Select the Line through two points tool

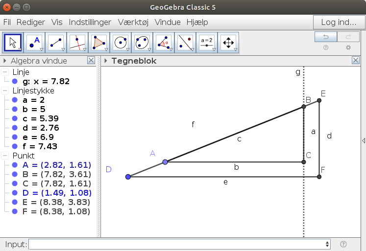[x=56, y=43]
